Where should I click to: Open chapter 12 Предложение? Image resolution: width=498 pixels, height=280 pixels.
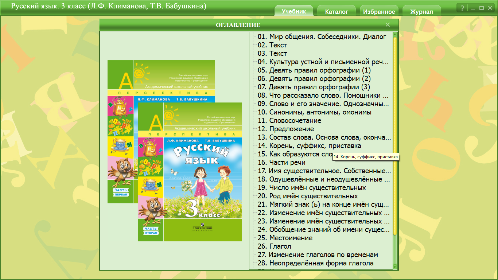[x=285, y=129]
